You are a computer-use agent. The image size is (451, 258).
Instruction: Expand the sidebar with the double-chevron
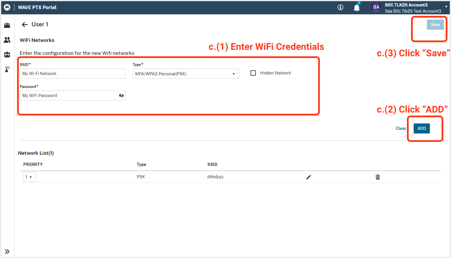click(x=7, y=251)
